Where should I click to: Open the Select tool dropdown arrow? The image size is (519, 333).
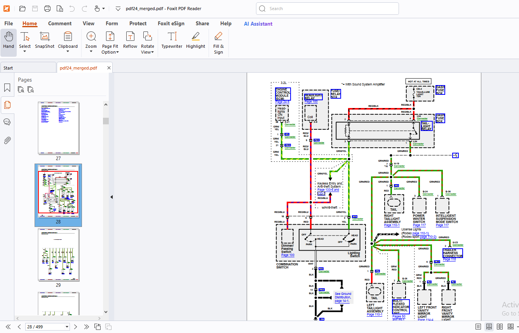[x=25, y=52]
